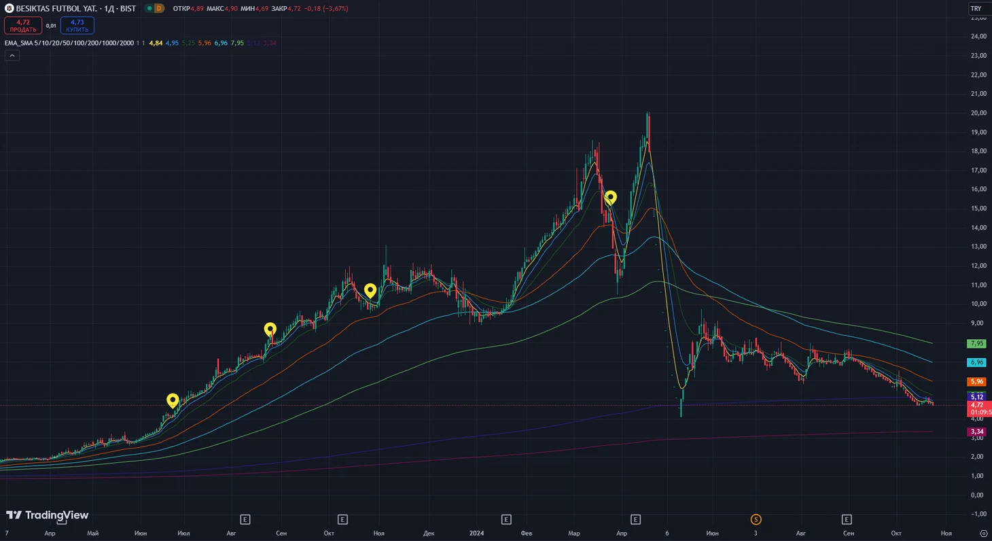The image size is (992, 541).
Task: Click the cyan 6,96 price-axis label
Action: tap(976, 362)
